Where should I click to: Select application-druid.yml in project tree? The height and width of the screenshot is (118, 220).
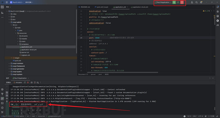pos(28,50)
